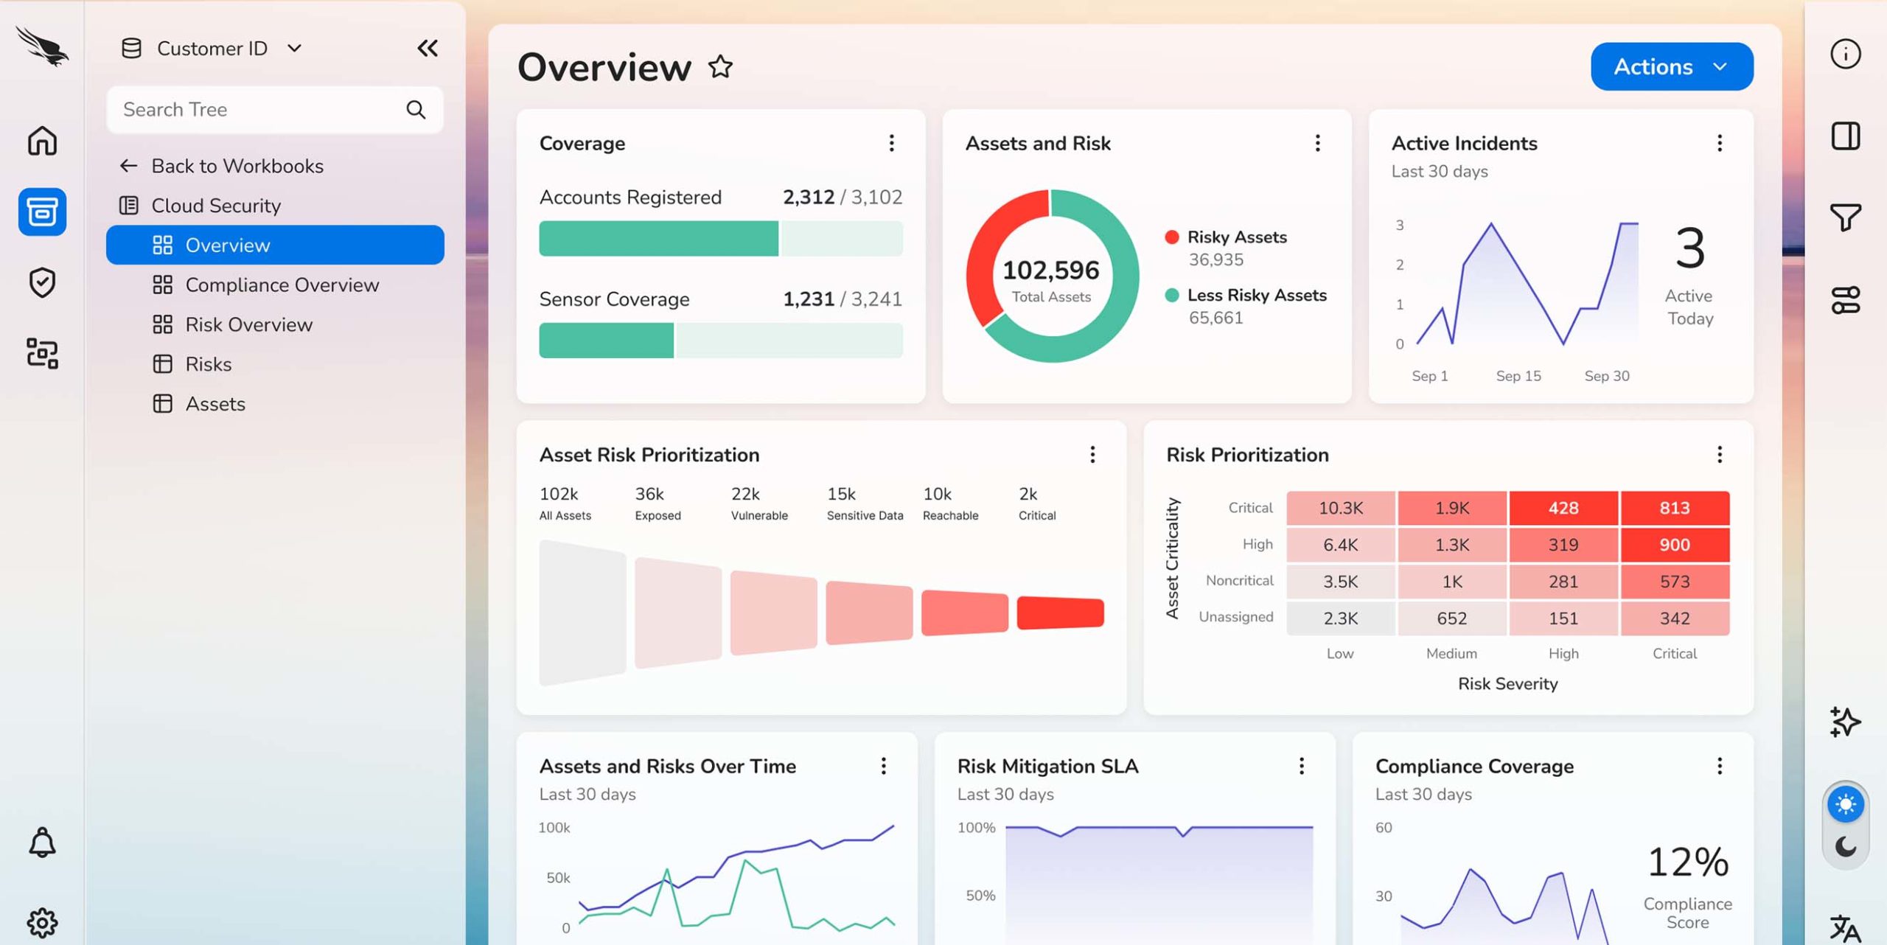The image size is (1887, 945).
Task: Click Accounts Registered progress bar
Action: click(720, 239)
